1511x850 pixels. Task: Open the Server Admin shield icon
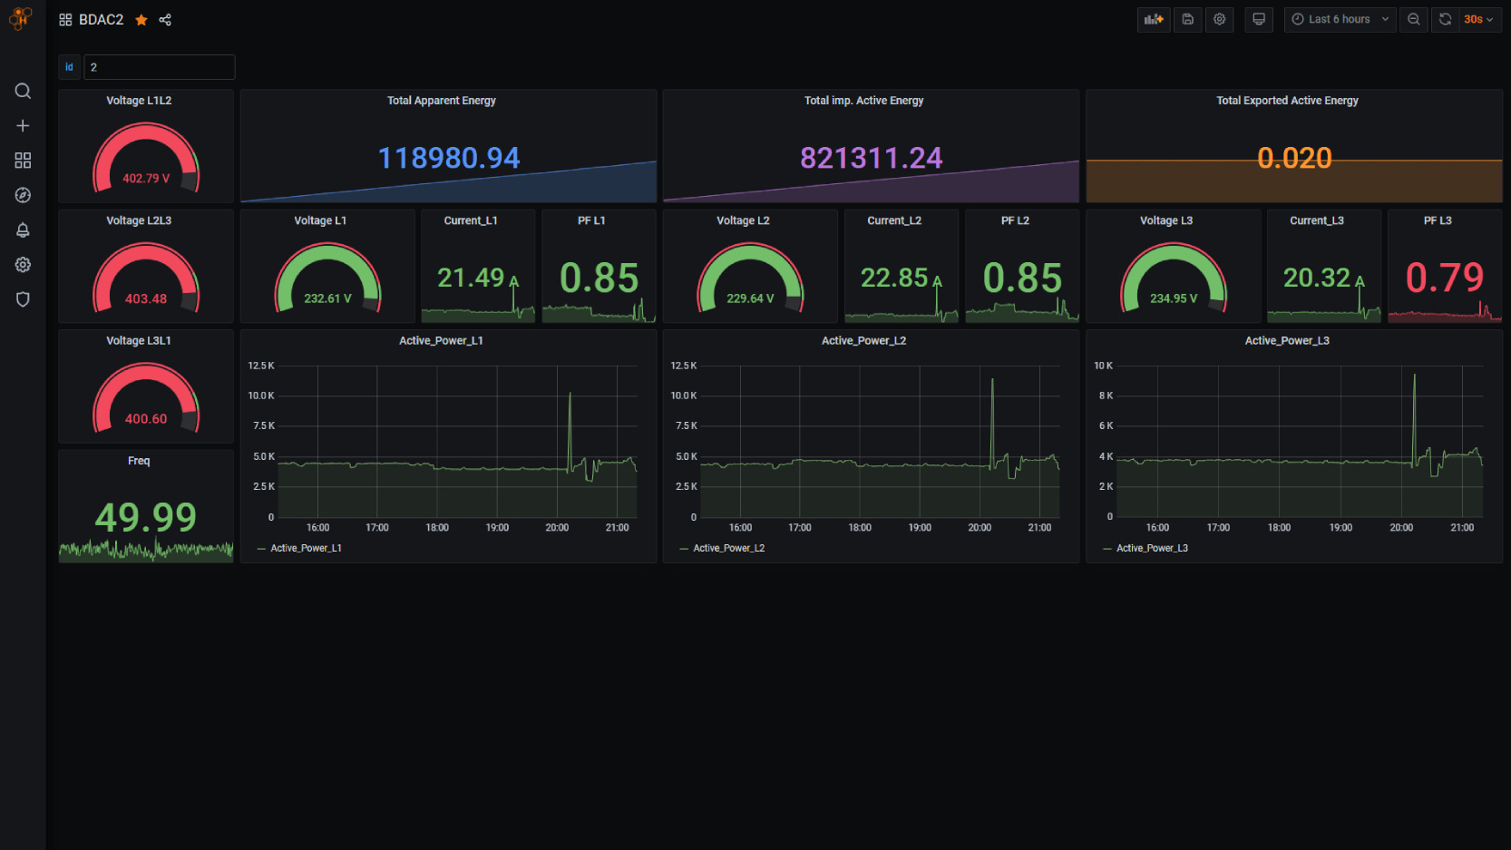pos(23,299)
